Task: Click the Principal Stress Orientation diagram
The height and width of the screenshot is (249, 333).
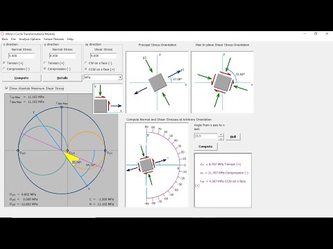Action: point(157,82)
